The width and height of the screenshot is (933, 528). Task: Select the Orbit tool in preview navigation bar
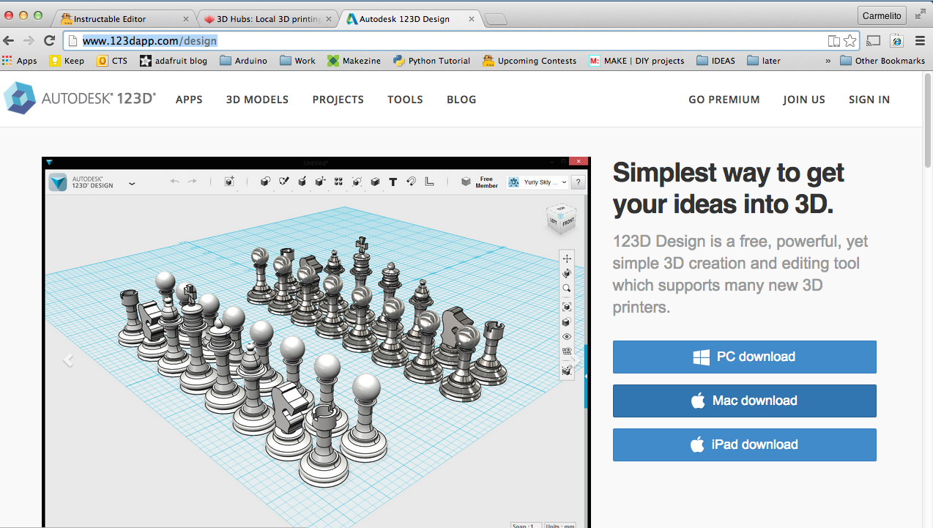click(567, 273)
